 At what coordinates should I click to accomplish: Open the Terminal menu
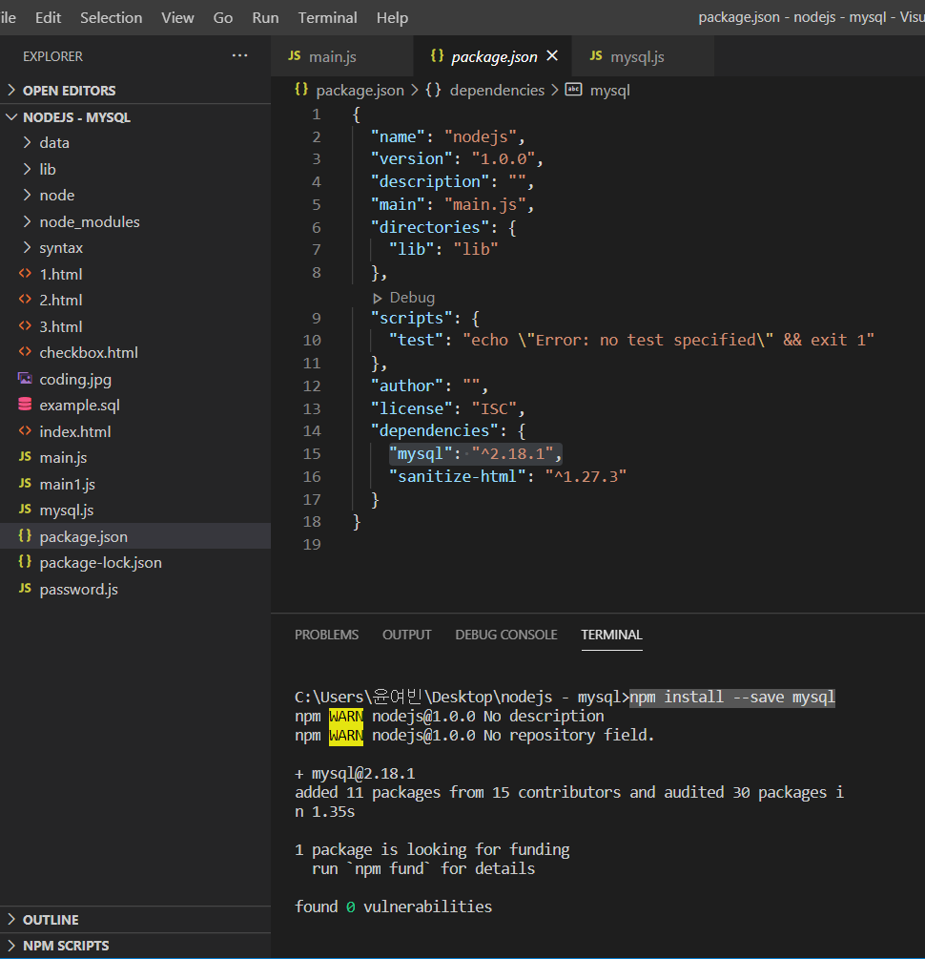(x=328, y=18)
